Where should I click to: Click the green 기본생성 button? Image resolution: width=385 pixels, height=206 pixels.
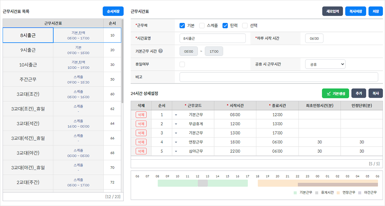tap(335, 93)
